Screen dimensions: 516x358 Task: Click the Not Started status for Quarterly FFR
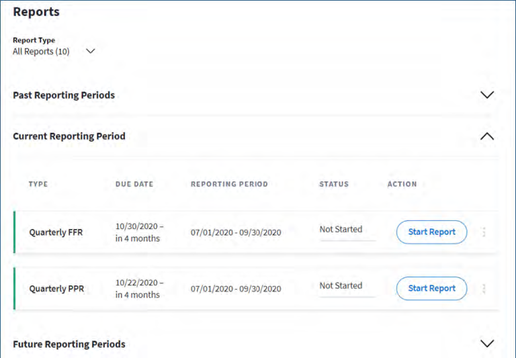(341, 229)
